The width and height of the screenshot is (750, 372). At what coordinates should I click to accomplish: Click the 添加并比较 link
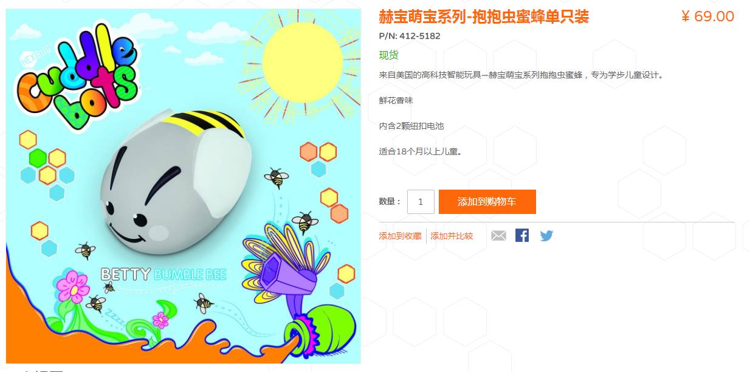[452, 236]
